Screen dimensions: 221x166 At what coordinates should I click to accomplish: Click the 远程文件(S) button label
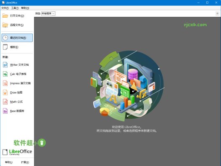point(17,25)
